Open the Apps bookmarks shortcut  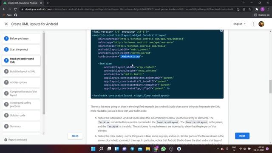7,15
